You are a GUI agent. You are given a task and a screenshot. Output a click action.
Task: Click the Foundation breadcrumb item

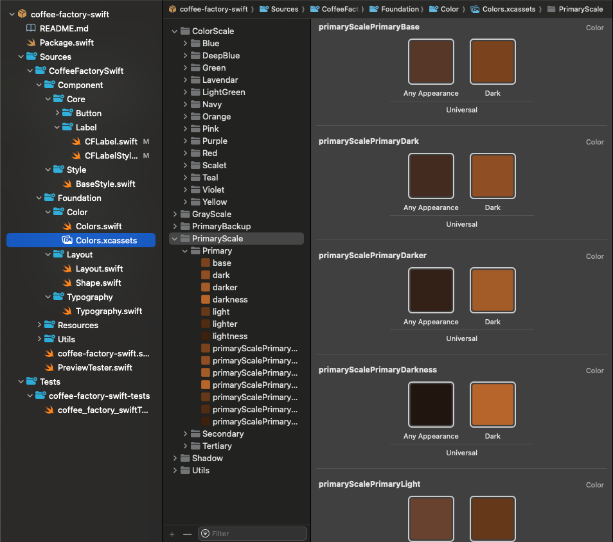400,9
